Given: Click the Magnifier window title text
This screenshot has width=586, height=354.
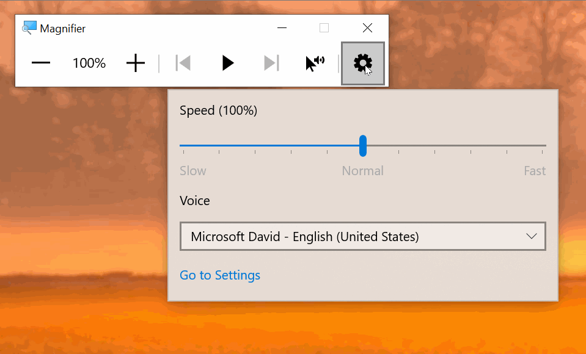Looking at the screenshot, I should click(x=63, y=29).
